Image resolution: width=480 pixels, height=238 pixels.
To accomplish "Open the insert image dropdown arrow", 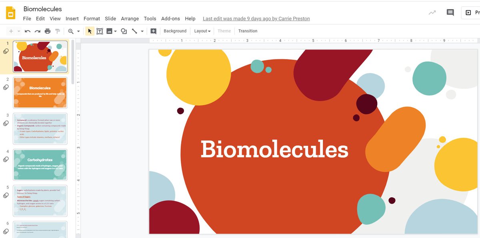I will pyautogui.click(x=115, y=31).
